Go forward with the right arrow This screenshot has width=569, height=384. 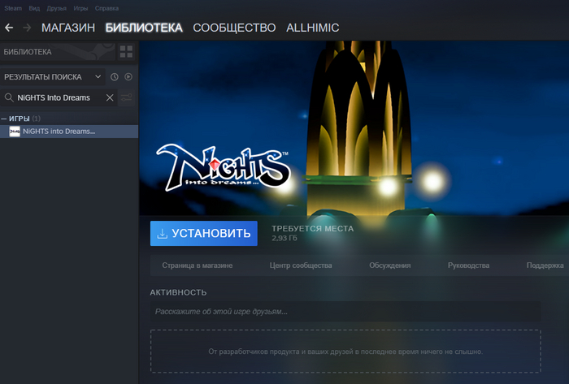27,28
